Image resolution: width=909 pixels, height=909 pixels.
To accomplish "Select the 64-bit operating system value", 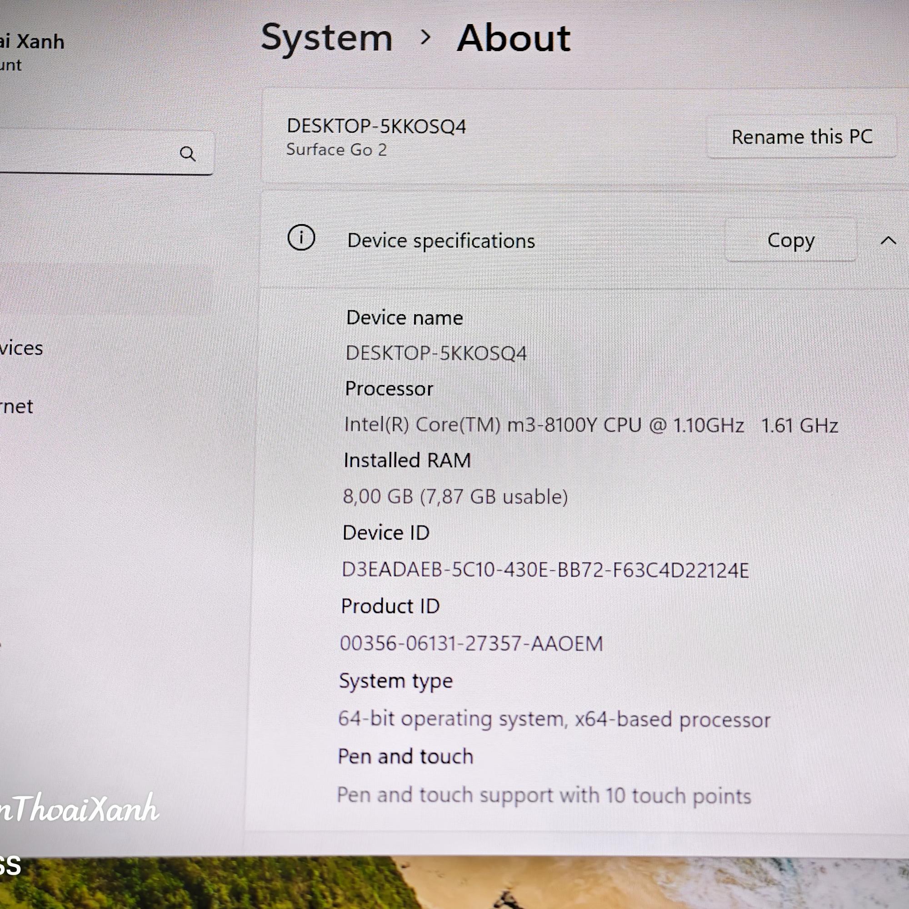I will coord(554,719).
